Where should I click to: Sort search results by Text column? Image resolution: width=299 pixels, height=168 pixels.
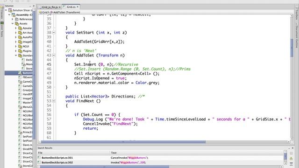tap(197, 153)
